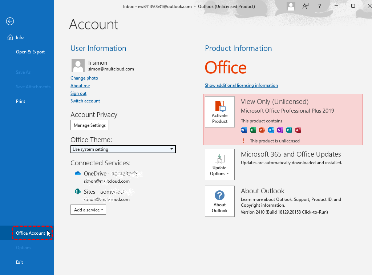The image size is (372, 275).
Task: Click Exit in the sidebar
Action: pyautogui.click(x=20, y=262)
